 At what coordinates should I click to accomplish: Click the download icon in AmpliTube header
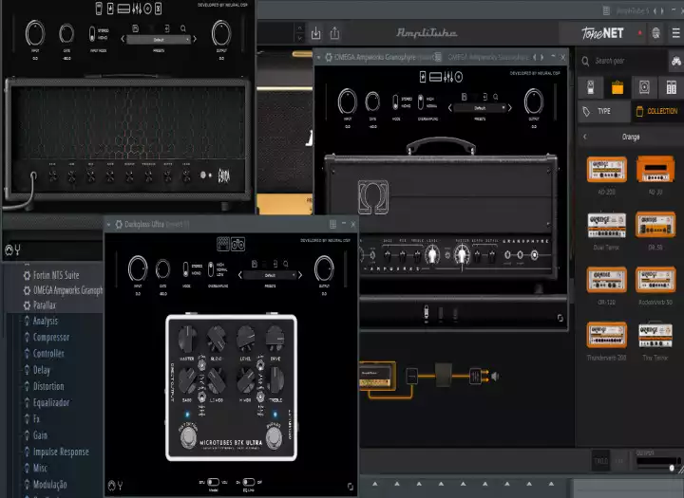coord(315,33)
